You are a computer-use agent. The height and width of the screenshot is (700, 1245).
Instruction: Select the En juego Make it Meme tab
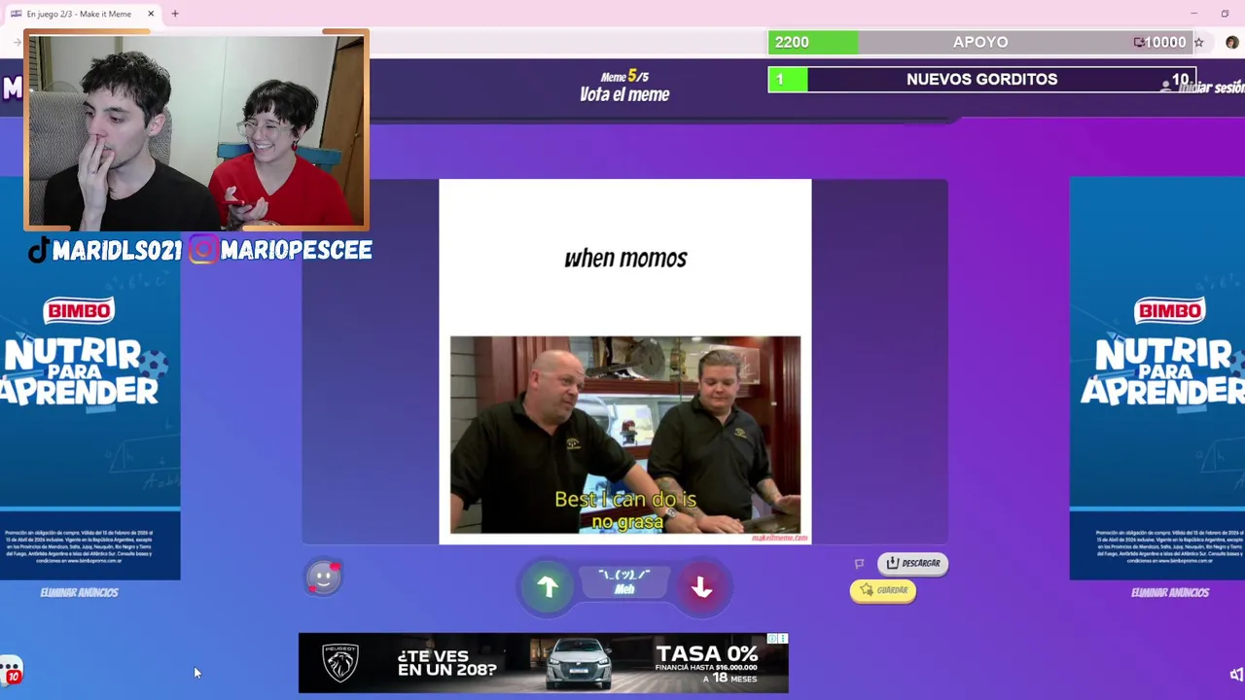[81, 14]
